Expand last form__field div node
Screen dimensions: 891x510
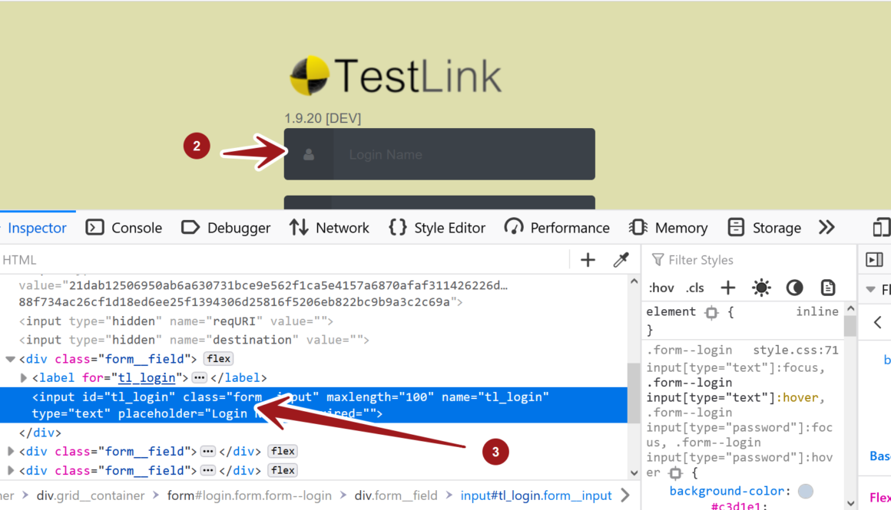pyautogui.click(x=10, y=471)
